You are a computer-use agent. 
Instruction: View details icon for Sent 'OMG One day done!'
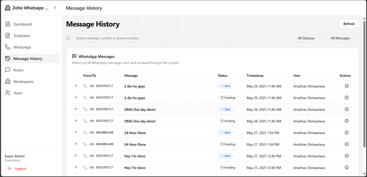point(347,109)
